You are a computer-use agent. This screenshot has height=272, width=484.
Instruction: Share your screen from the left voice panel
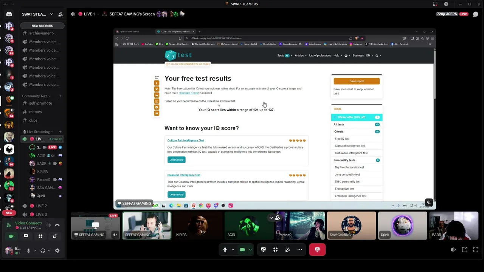26,236
